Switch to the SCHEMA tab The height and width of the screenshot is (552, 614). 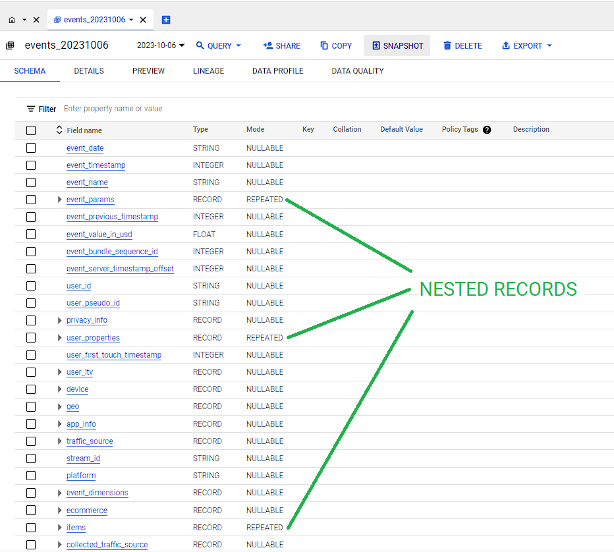(x=30, y=71)
